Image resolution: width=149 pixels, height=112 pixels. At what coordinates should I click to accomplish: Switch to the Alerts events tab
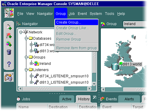click(129, 99)
